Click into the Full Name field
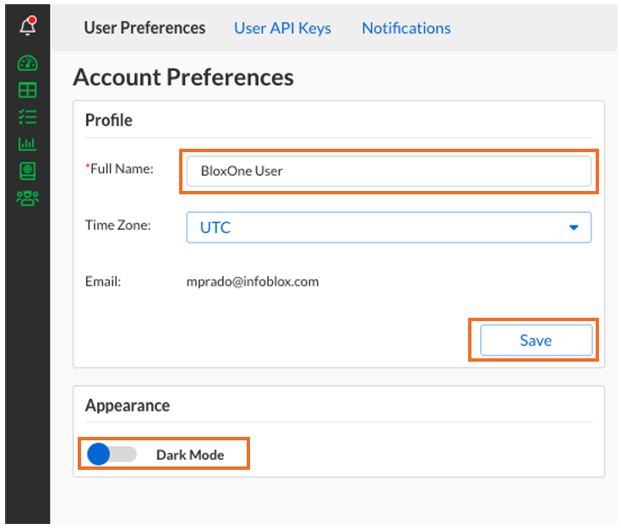This screenshot has width=621, height=529. click(x=388, y=171)
